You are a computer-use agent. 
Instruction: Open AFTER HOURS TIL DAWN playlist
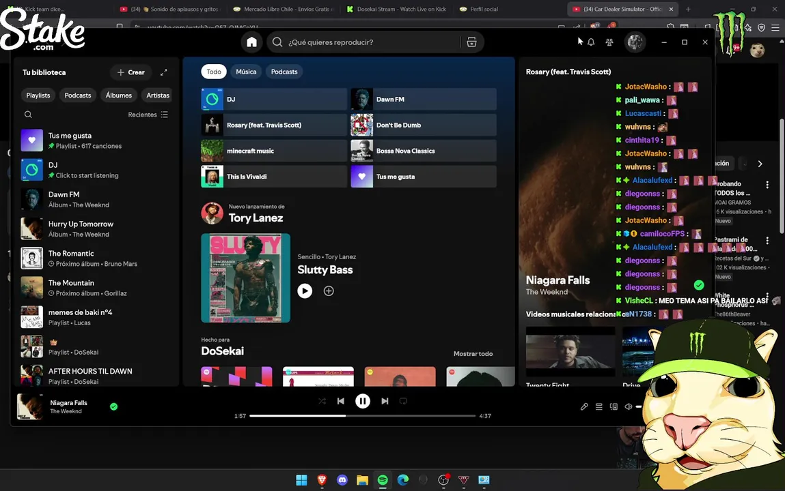coord(96,376)
